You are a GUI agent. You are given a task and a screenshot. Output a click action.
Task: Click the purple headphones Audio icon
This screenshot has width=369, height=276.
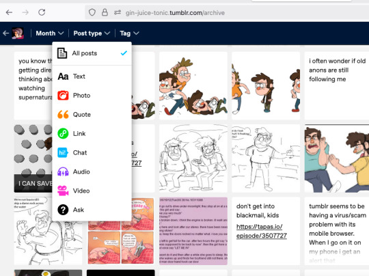pyautogui.click(x=63, y=171)
